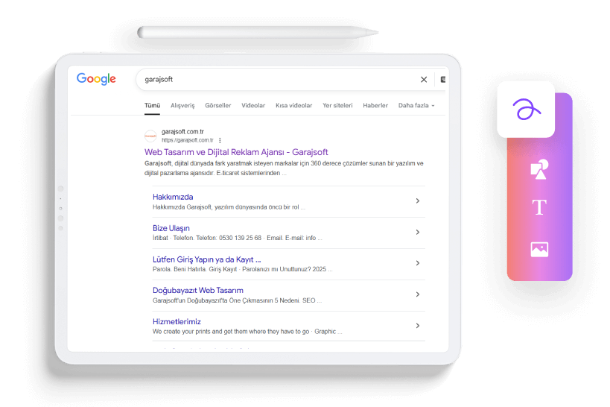Screen dimensions: 610x407
Task: Open the Lütfen Giriş Yapın ya da Kayıt link
Action: [206, 259]
